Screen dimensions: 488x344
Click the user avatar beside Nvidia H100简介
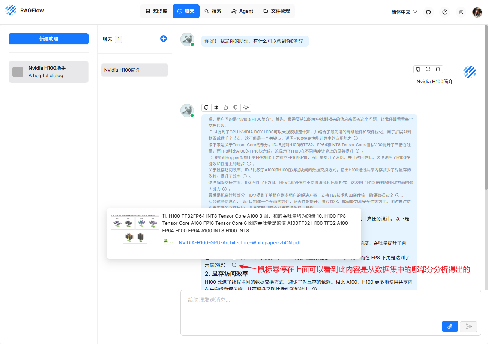click(470, 72)
